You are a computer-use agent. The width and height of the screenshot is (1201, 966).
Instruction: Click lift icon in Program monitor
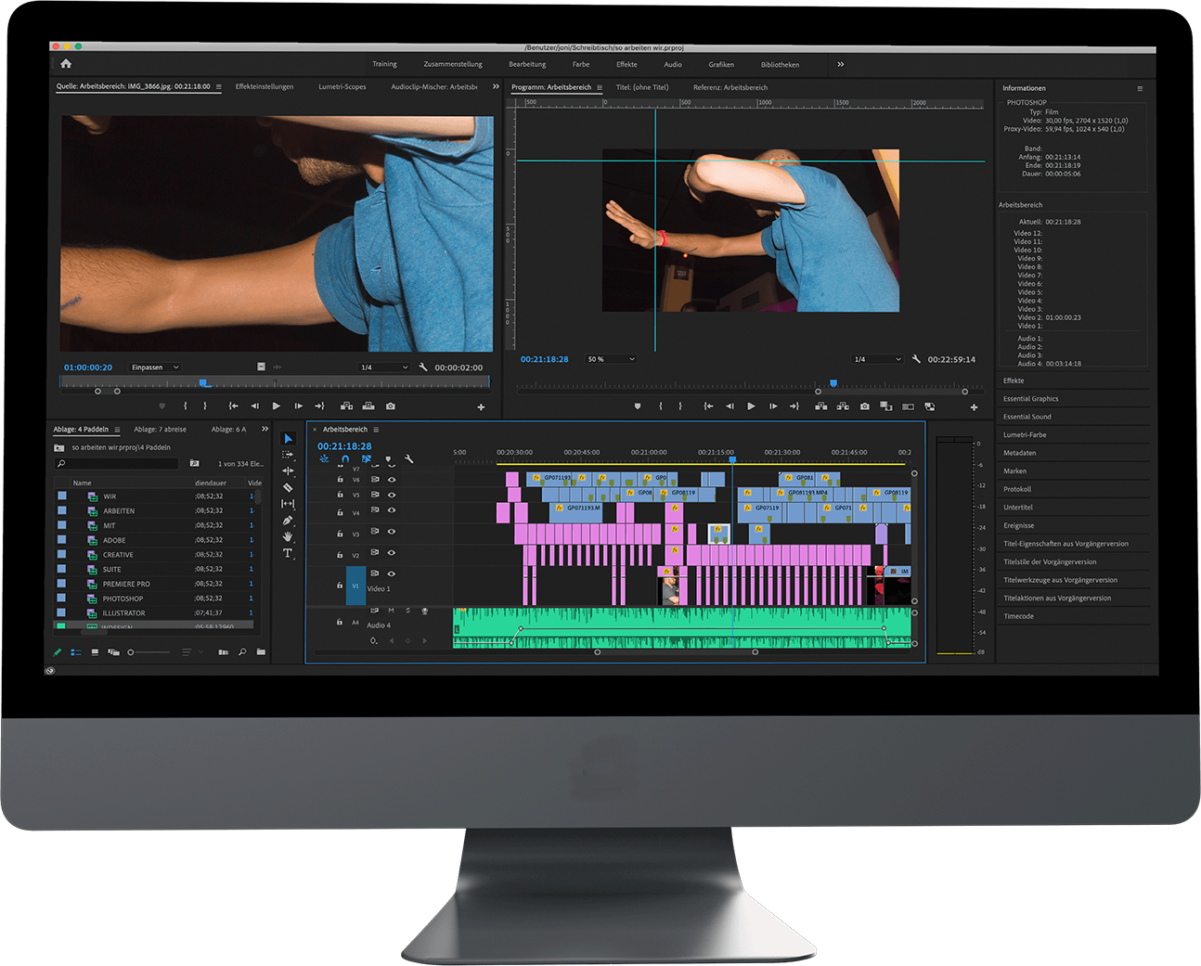821,406
